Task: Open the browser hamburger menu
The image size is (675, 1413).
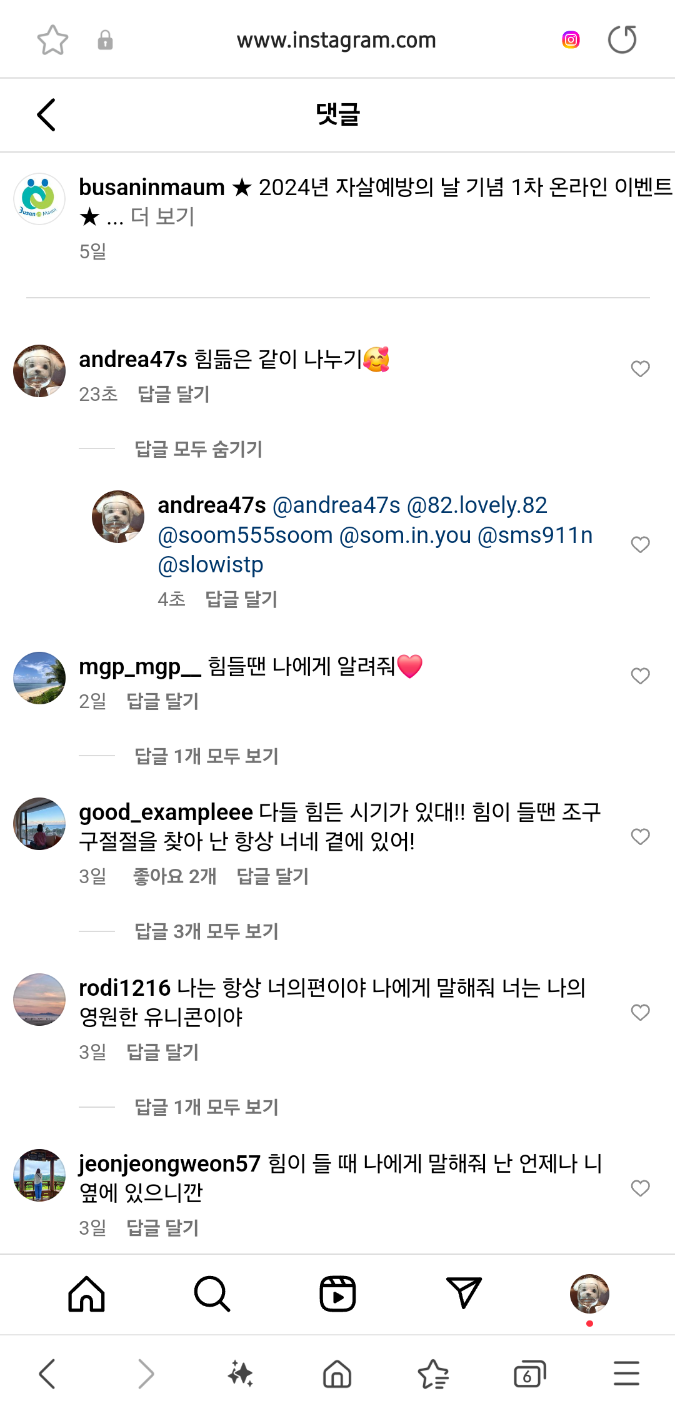Action: pos(626,1374)
